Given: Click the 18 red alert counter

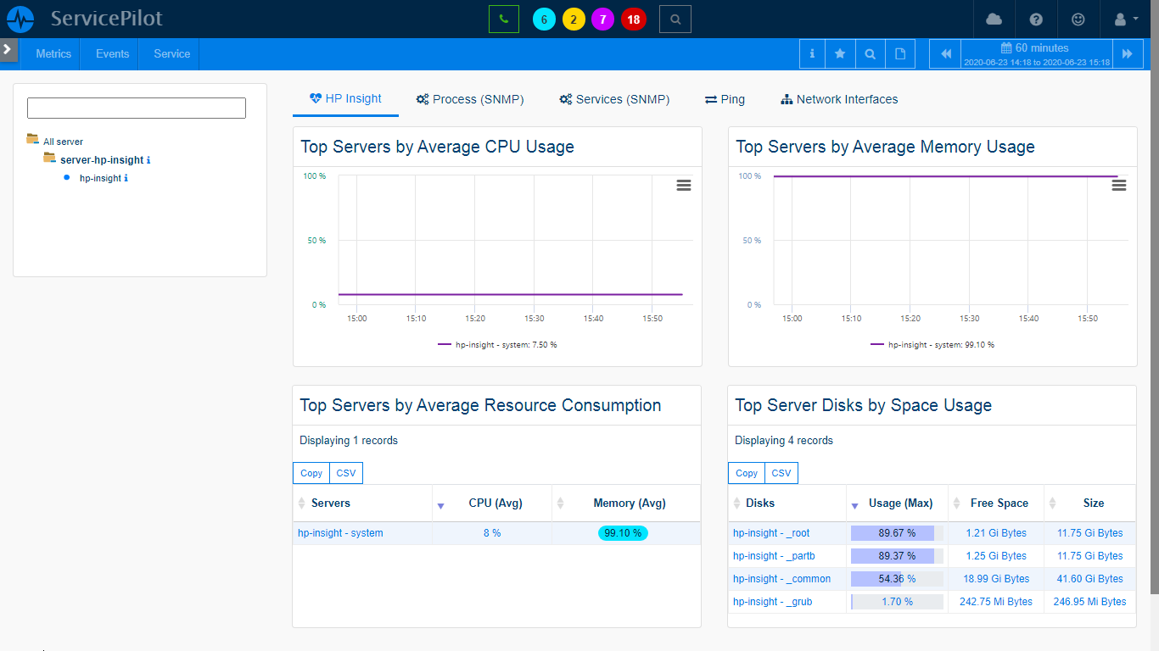Looking at the screenshot, I should 633,19.
